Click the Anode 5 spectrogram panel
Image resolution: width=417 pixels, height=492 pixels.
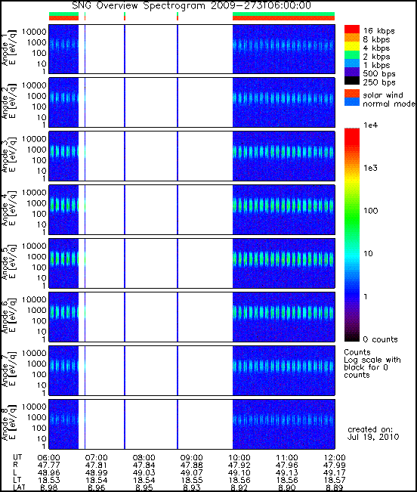192,263
